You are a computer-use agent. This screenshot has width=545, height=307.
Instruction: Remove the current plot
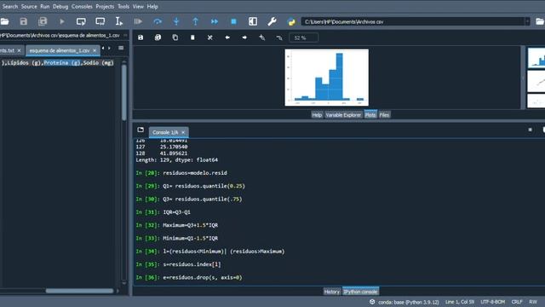(192, 38)
